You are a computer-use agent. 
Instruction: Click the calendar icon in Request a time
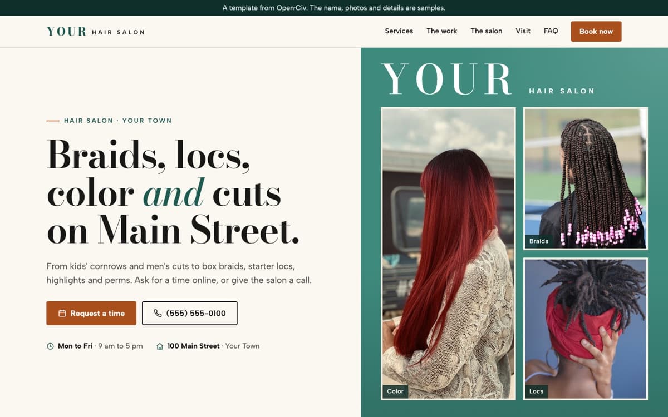tap(62, 314)
